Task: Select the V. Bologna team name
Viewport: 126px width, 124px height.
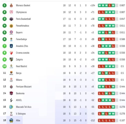Action: (21, 114)
